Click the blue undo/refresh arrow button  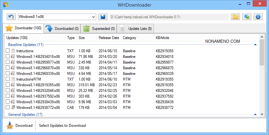(x=11, y=17)
